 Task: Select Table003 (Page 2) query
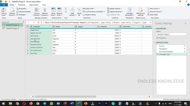(12, 28)
